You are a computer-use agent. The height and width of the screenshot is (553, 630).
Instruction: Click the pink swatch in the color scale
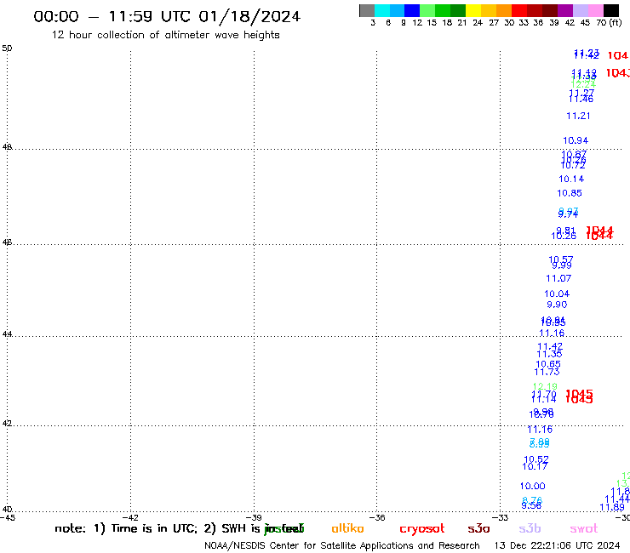point(595,10)
